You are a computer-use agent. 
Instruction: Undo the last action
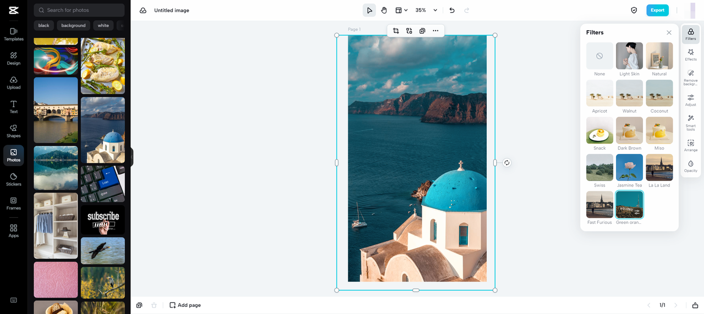[x=452, y=10]
